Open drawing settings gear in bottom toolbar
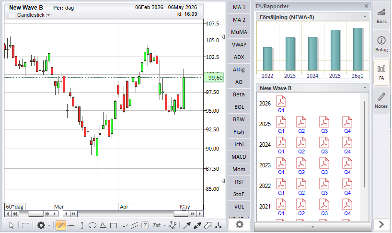 (41, 225)
